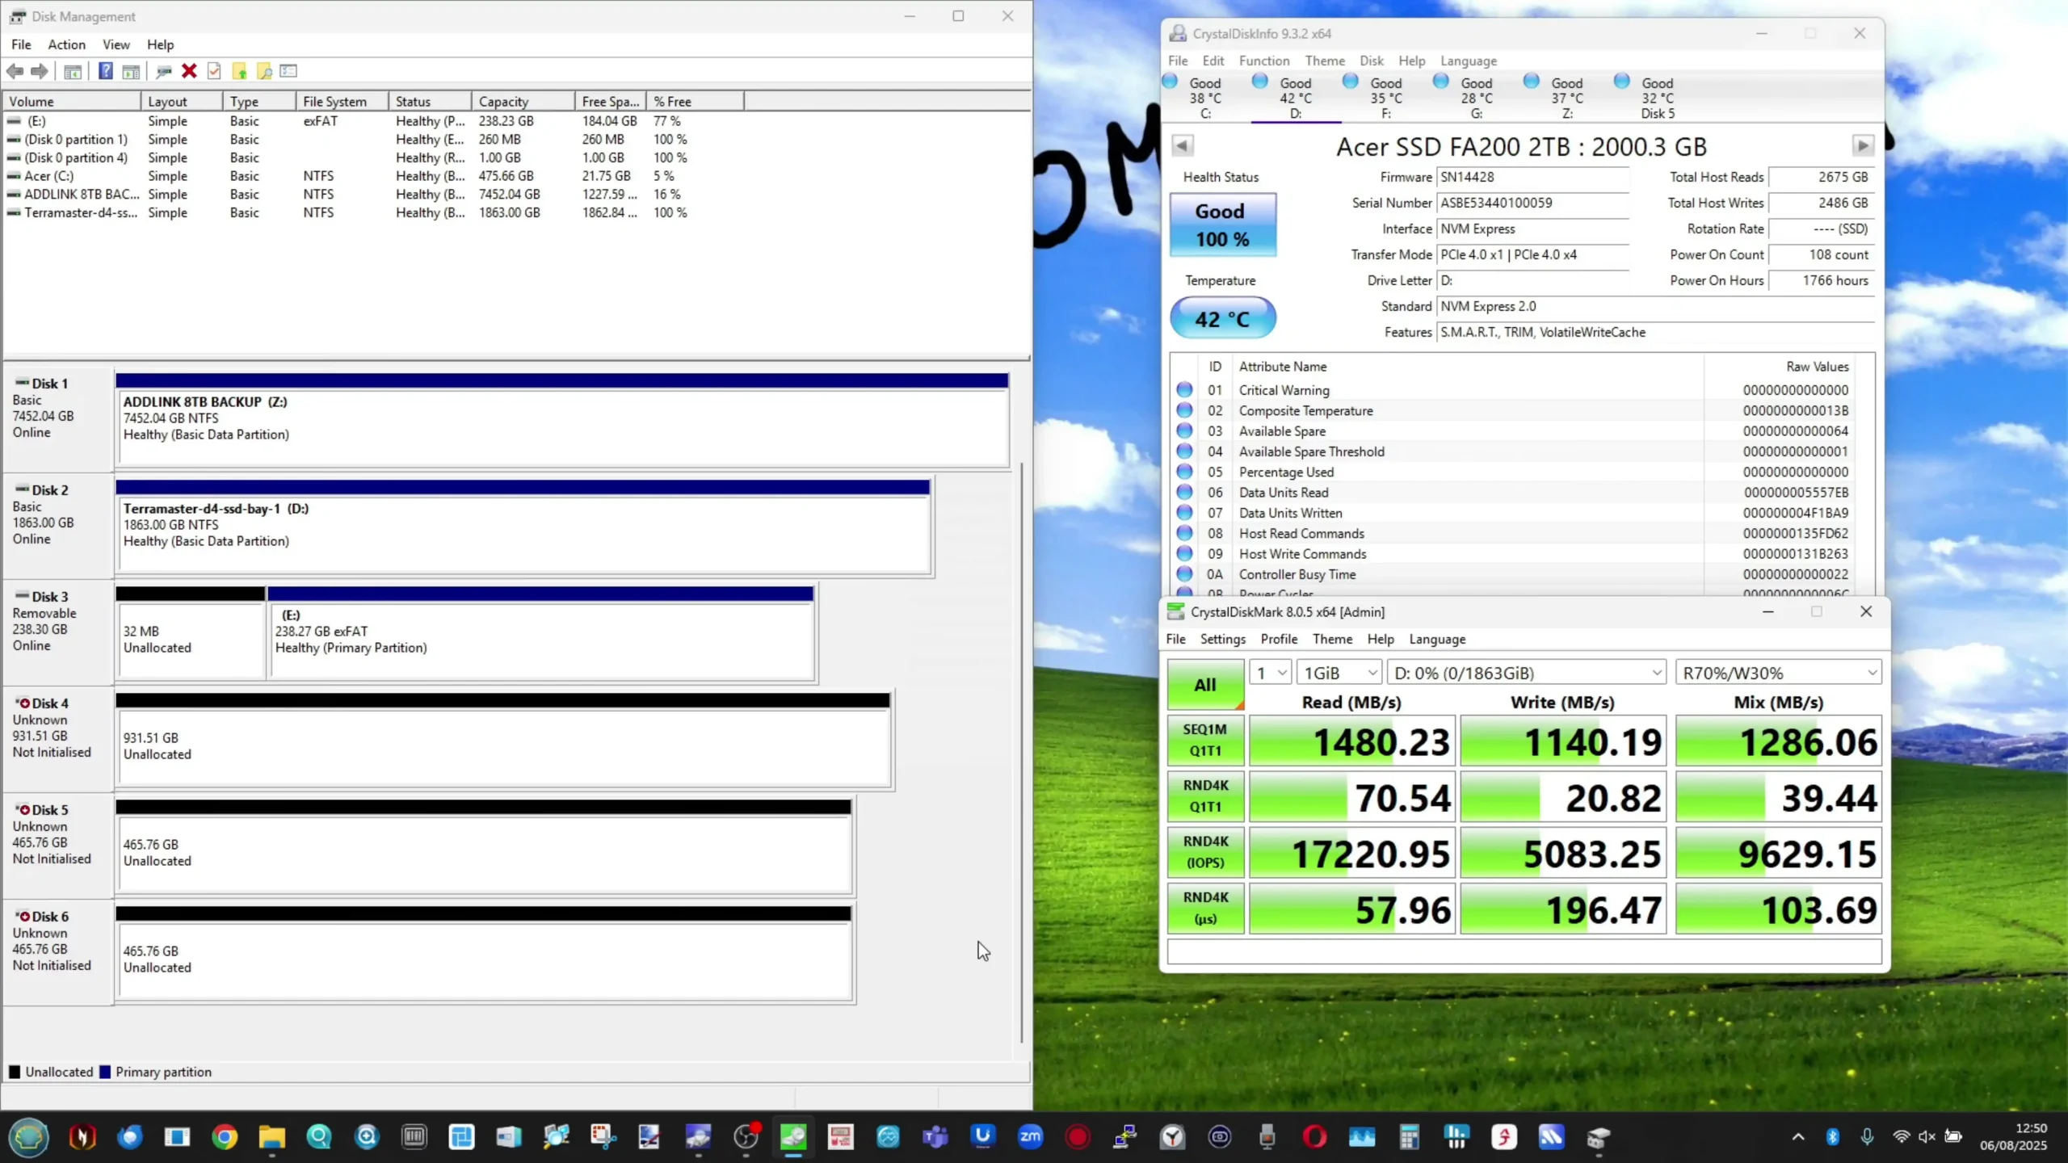Image resolution: width=2068 pixels, height=1163 pixels.
Task: Select drive Z: Good 37 °C status icon
Action: 1532,81
